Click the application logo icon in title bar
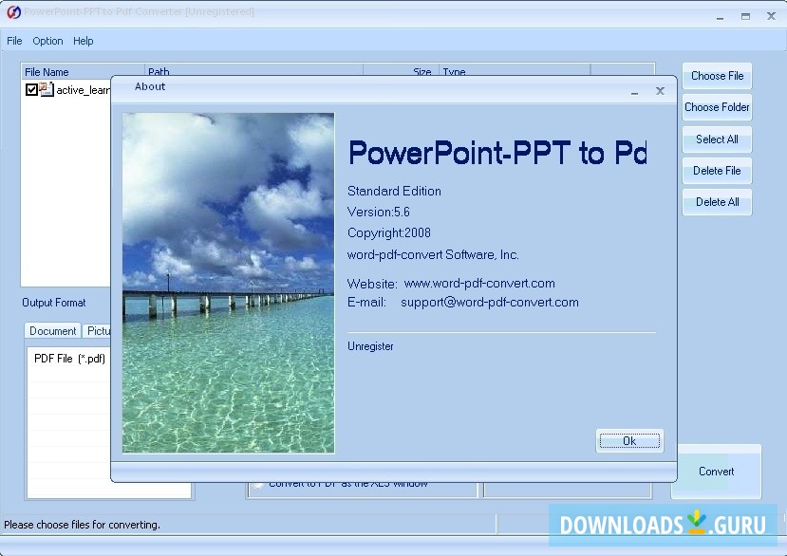Screen dimensions: 787x556 coord(13,12)
